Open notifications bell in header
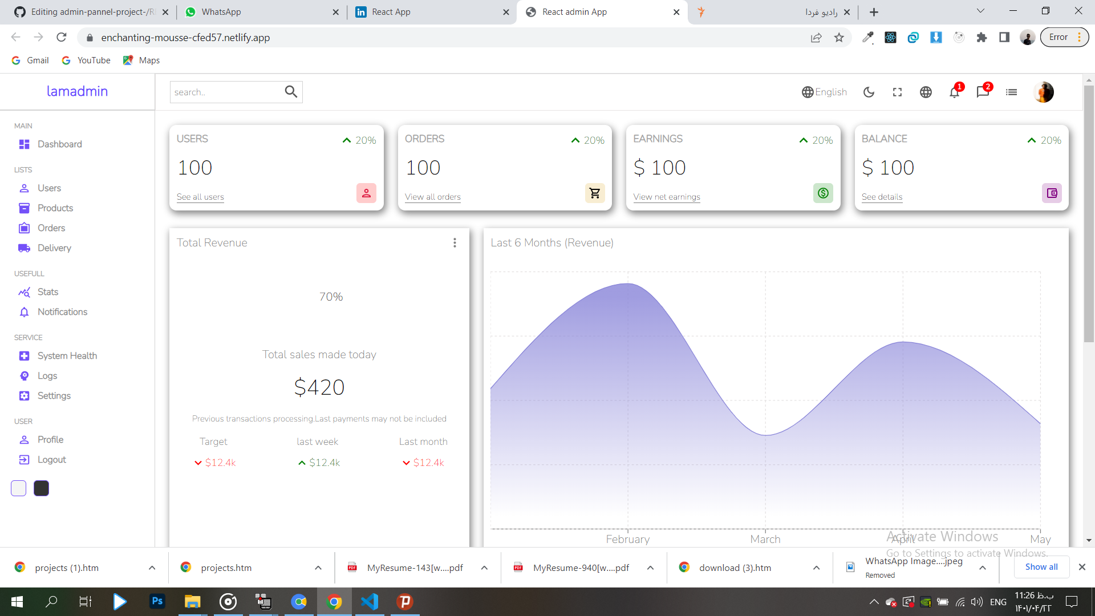This screenshot has width=1095, height=616. click(x=954, y=92)
